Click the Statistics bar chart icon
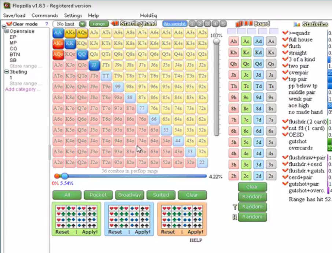Image resolution: width=332 pixels, height=253 pixels. tap(297, 24)
